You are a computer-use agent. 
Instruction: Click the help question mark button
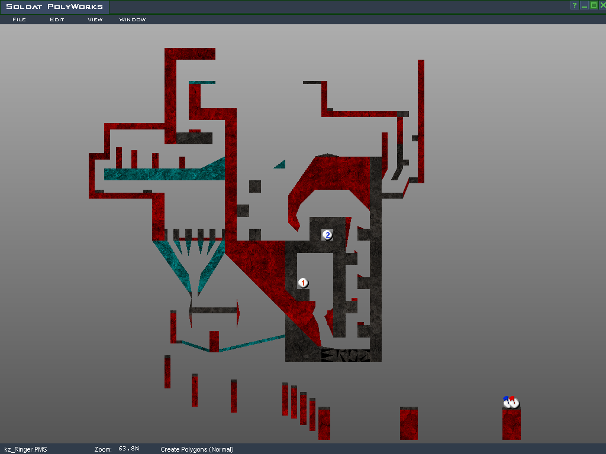[574, 5]
